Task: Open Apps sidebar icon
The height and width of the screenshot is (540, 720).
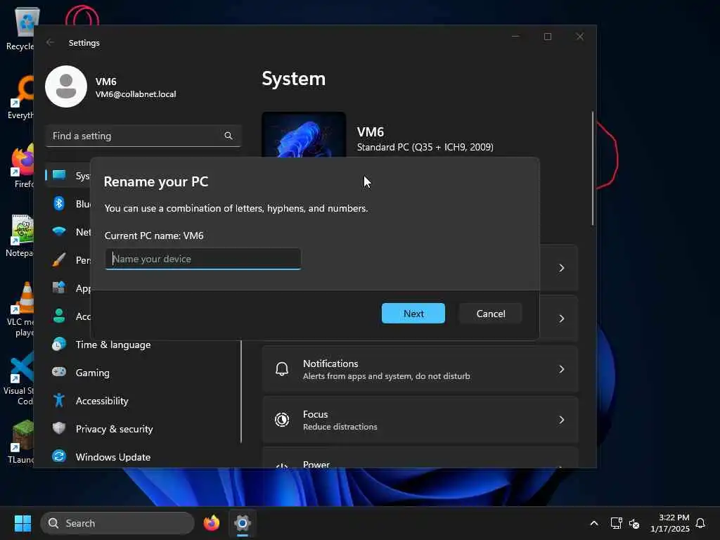Action: 59,288
